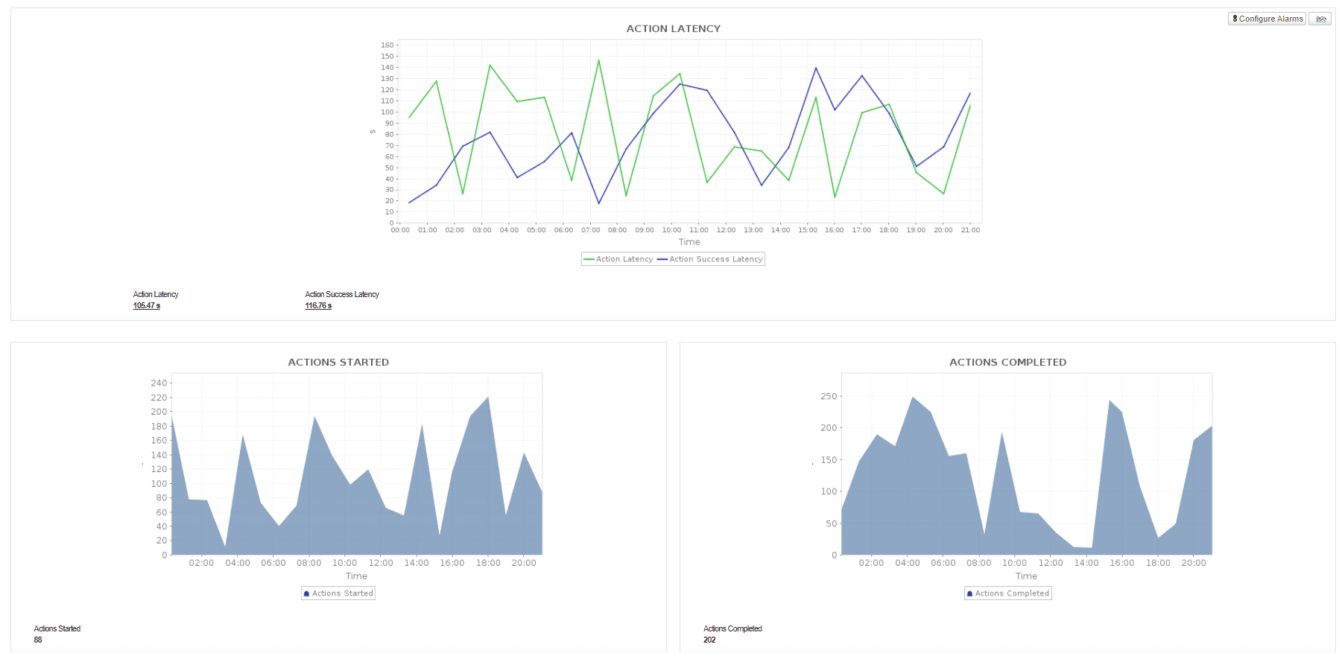Click the blue line legend marker for Success Latency
The image size is (1342, 653).
(662, 259)
